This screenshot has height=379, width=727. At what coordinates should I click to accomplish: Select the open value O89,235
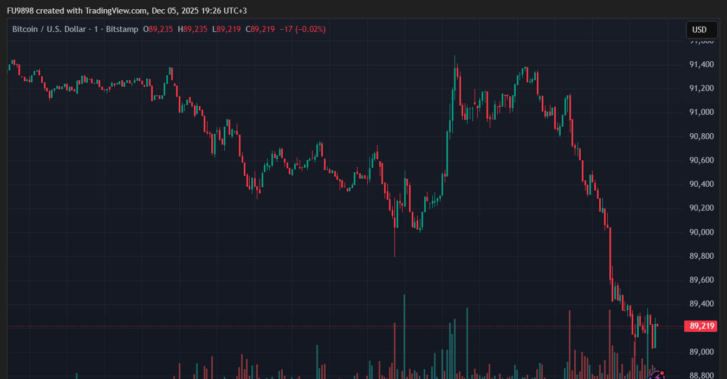click(x=158, y=29)
